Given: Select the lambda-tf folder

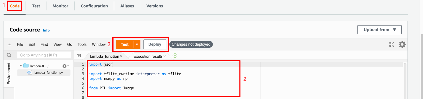Looking at the screenshot, I should click(x=37, y=66).
